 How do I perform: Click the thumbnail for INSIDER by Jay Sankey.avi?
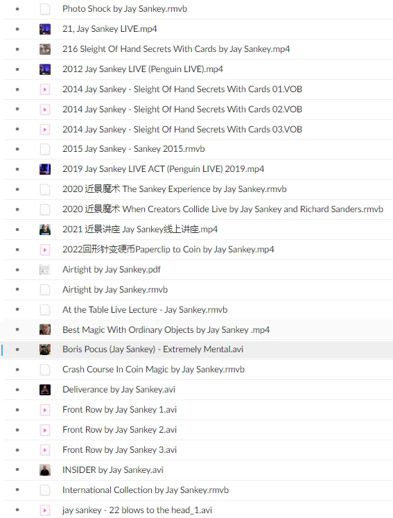pos(45,469)
